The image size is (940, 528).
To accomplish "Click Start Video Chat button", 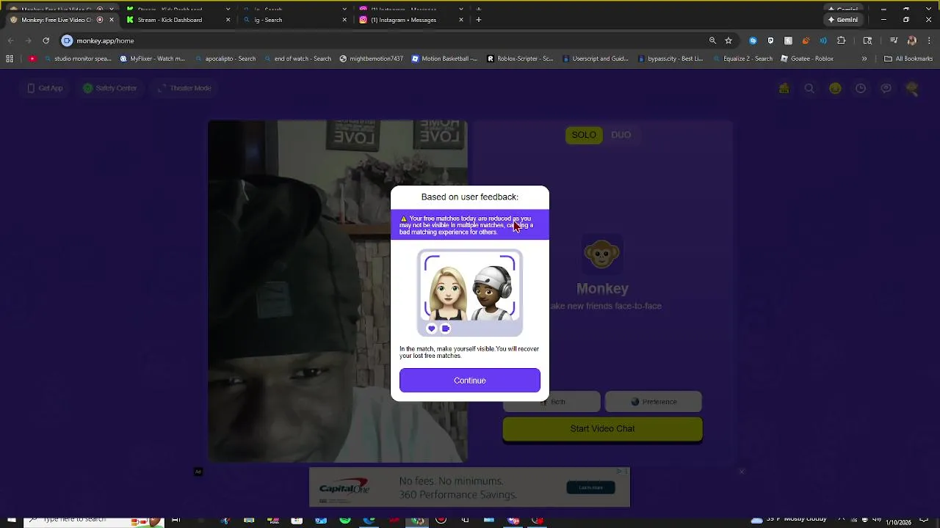I will (x=602, y=429).
